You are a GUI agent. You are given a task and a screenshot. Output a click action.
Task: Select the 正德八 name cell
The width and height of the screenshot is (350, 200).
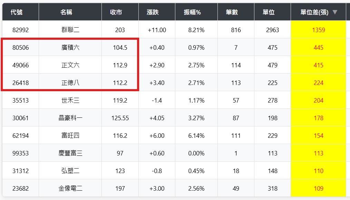pyautogui.click(x=70, y=83)
